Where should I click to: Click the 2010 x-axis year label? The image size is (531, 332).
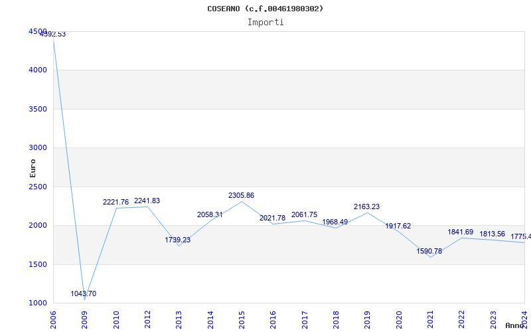[x=116, y=319]
